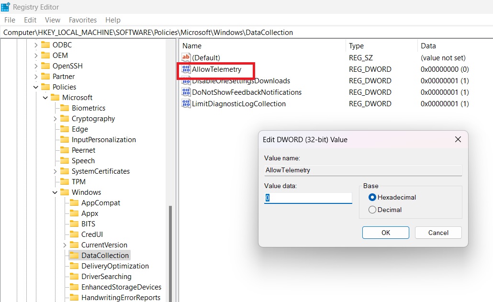The height and width of the screenshot is (302, 493).
Task: Click the Edge folder icon in sidebar
Action: [65, 129]
